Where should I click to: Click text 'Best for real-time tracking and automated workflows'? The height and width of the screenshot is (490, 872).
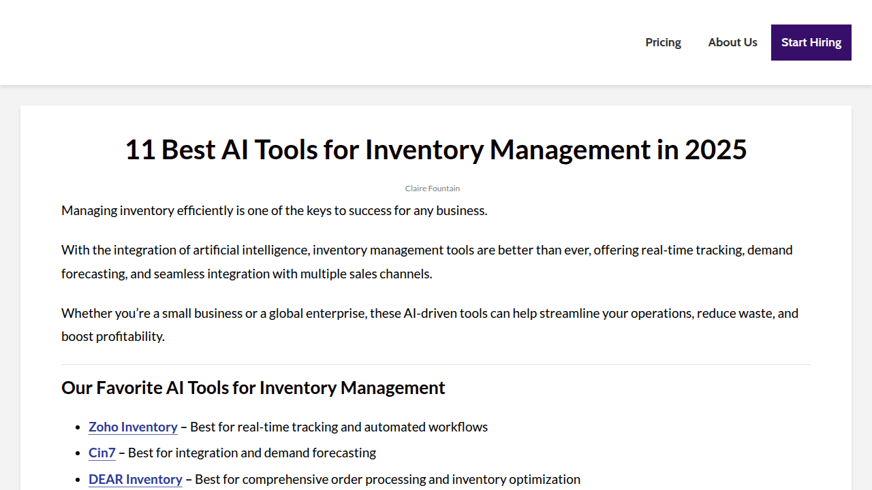pos(339,427)
